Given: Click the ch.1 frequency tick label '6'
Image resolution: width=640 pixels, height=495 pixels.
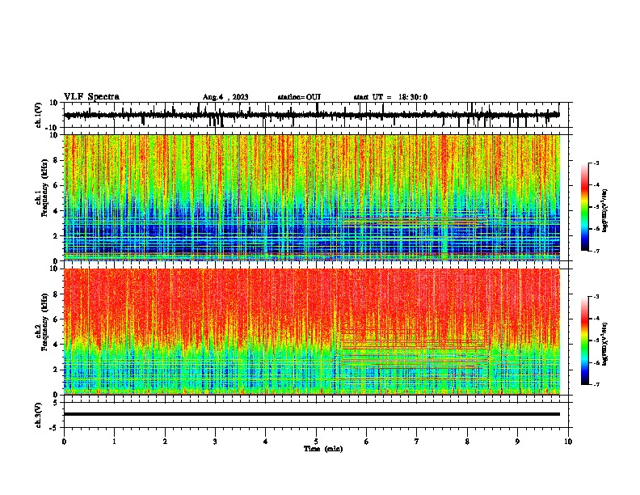Looking at the screenshot, I should tap(56, 185).
